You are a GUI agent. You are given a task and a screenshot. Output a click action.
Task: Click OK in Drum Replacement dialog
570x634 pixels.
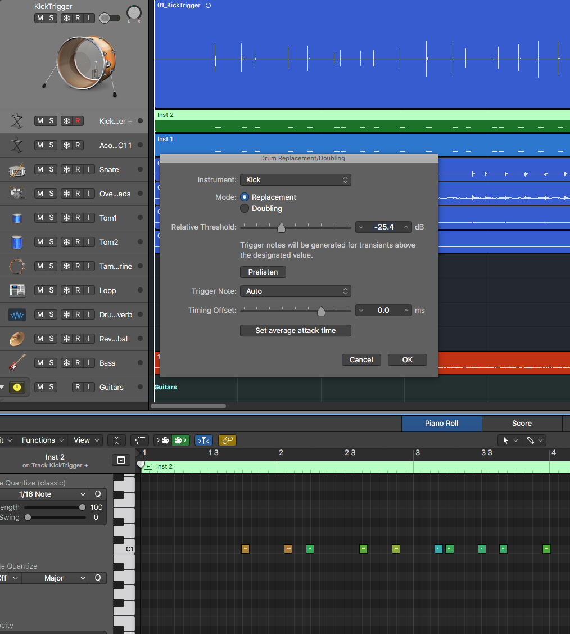pos(407,360)
